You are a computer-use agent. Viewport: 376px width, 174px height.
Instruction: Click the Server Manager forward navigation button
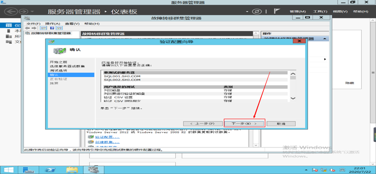pos(24,11)
